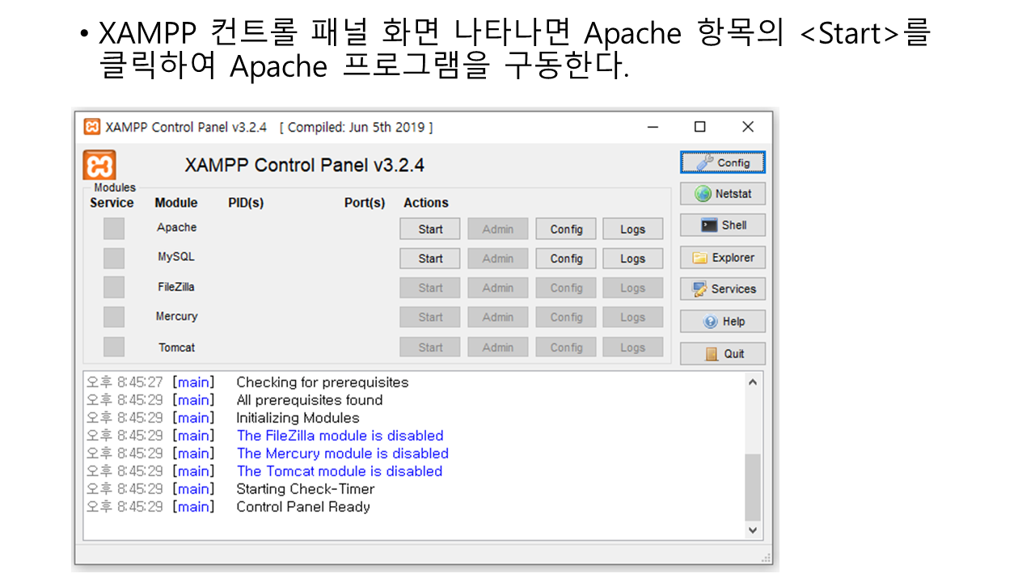View the MySQL Logs

[x=632, y=259]
